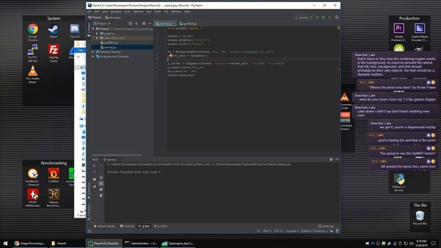Open Python Console tool window
Image resolution: width=441 pixels, height=248 pixels.
[104, 226]
